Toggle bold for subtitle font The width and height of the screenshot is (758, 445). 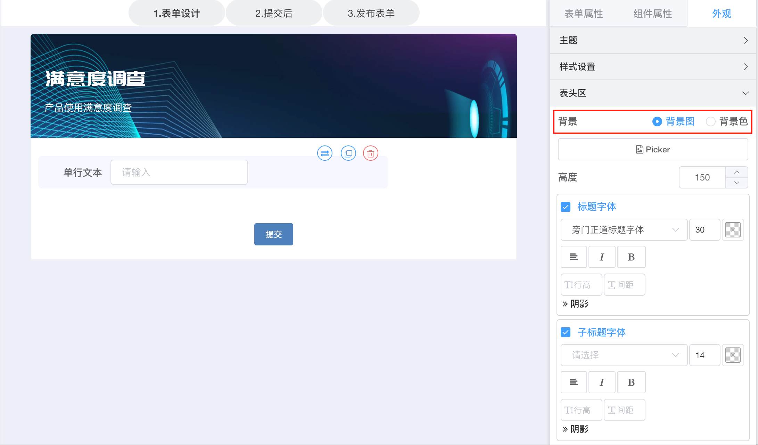pos(631,382)
